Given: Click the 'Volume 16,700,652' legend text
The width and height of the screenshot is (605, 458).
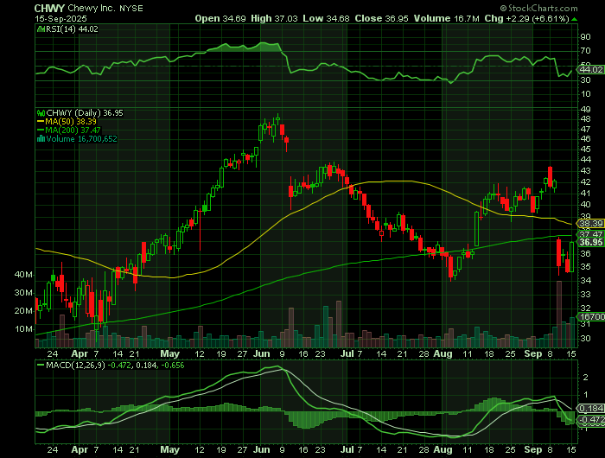Looking at the screenshot, I should (81, 139).
